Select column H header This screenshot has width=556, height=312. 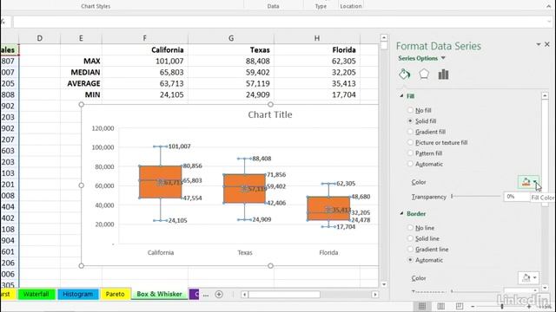coord(316,38)
